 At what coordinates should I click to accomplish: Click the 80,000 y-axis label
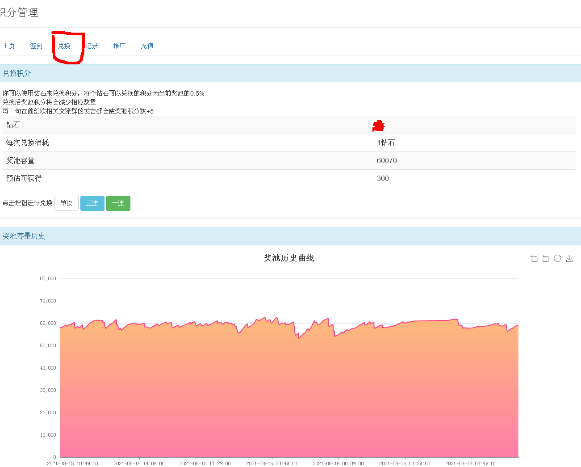click(x=48, y=278)
